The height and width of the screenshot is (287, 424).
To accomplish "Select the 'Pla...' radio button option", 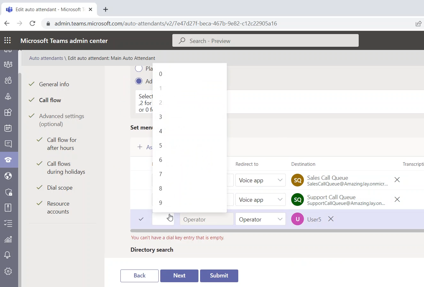I will [x=139, y=68].
